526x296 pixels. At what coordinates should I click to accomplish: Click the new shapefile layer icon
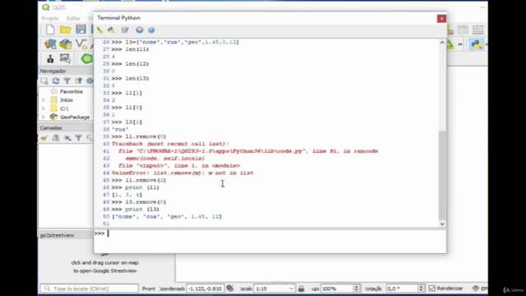coord(81,44)
